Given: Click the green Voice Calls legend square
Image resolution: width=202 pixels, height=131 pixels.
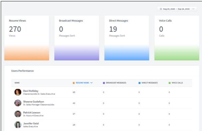Looking at the screenshot, I should coord(169,83).
